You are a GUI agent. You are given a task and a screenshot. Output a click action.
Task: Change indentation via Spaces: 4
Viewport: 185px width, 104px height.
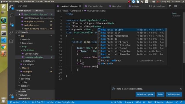(x=129, y=102)
